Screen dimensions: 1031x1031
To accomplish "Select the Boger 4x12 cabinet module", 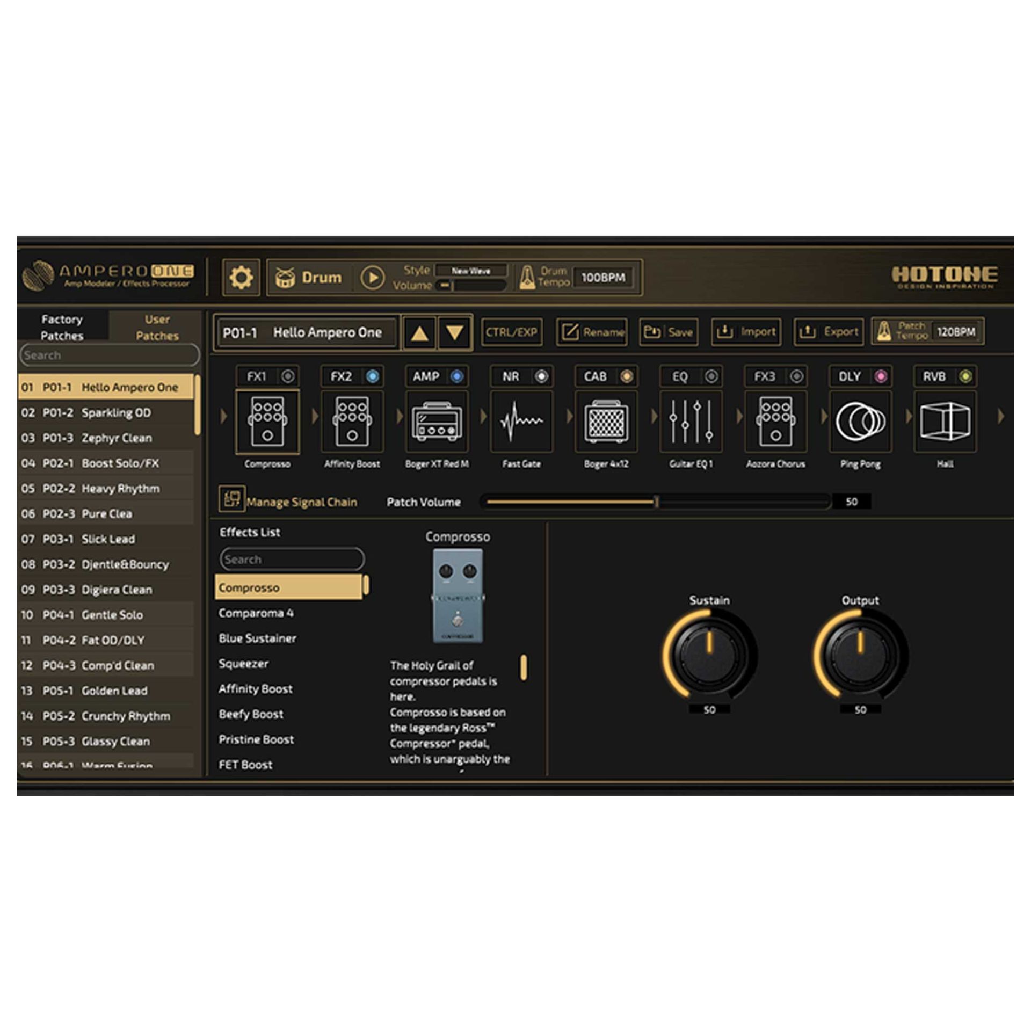I will pyautogui.click(x=606, y=422).
